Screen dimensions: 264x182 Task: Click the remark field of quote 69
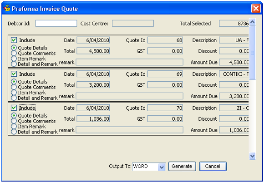129,96
